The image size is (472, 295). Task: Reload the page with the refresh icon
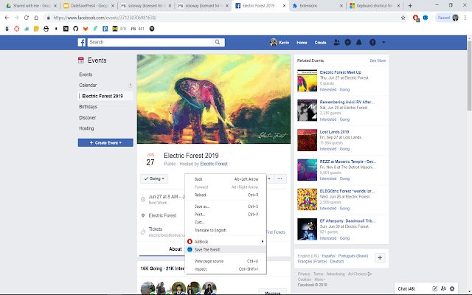tap(27, 18)
